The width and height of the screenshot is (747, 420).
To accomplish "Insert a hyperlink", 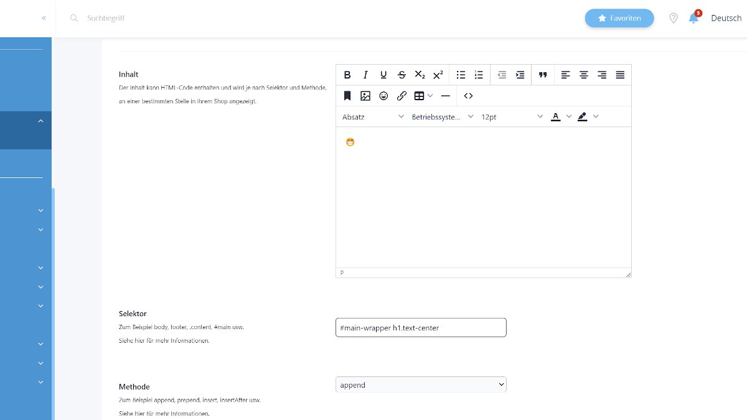I will [402, 96].
